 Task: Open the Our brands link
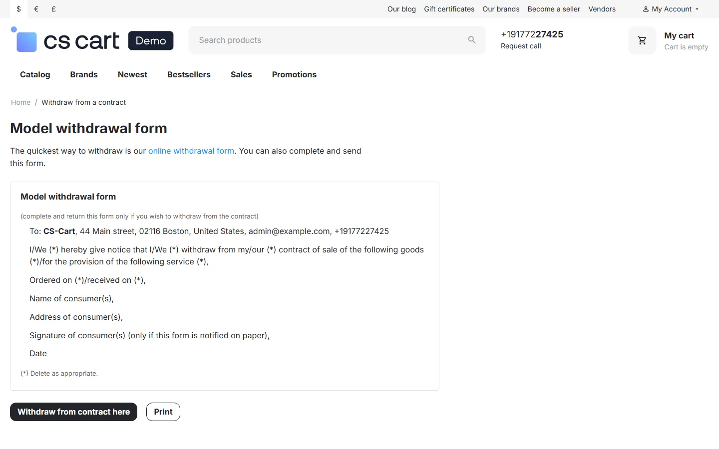point(501,9)
